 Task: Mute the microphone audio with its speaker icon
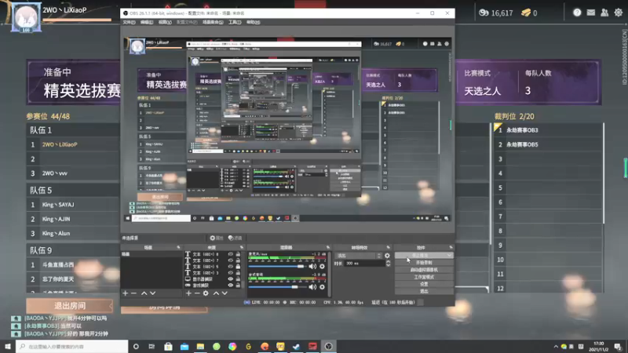tap(312, 266)
